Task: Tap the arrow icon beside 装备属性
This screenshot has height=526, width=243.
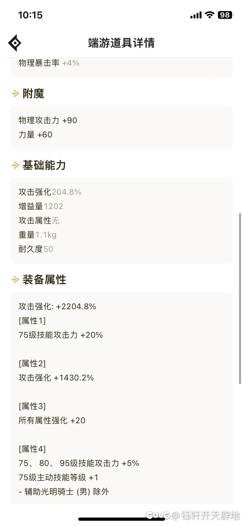Action: tap(15, 280)
